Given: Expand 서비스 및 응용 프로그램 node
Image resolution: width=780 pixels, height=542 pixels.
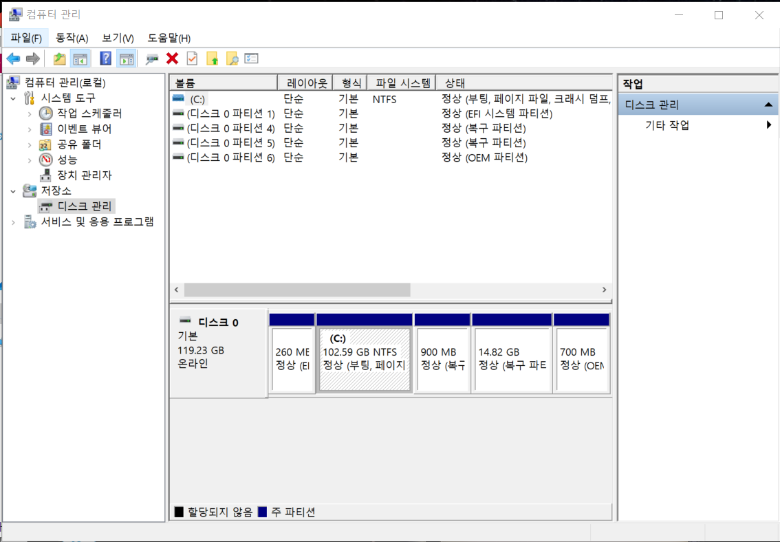Looking at the screenshot, I should click(14, 222).
